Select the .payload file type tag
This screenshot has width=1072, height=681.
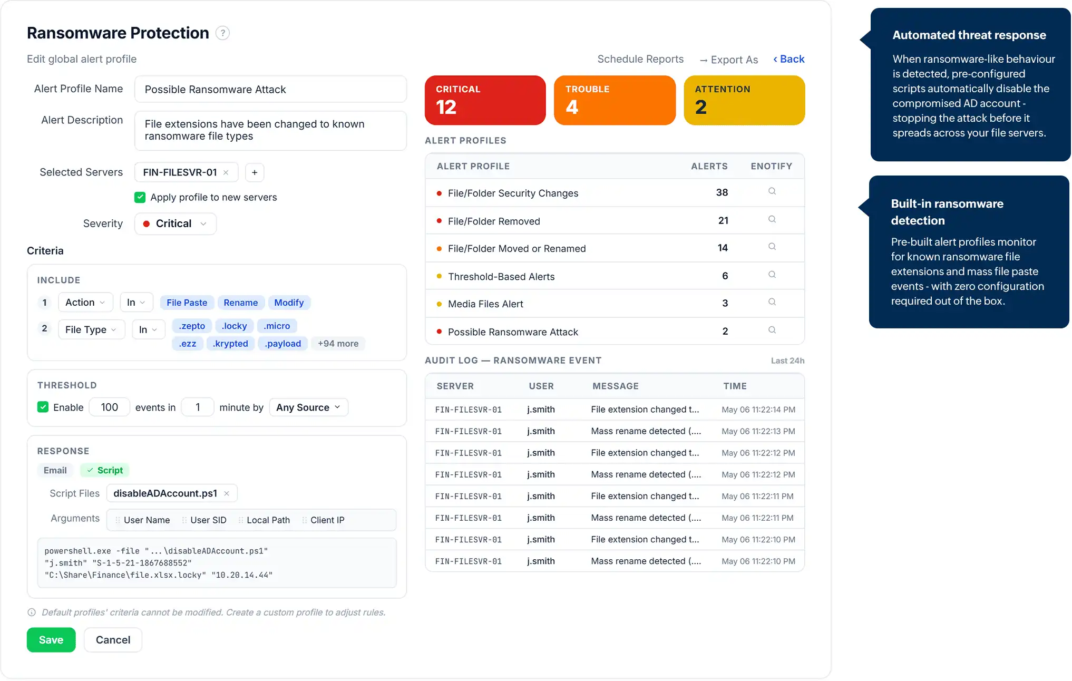coord(282,344)
